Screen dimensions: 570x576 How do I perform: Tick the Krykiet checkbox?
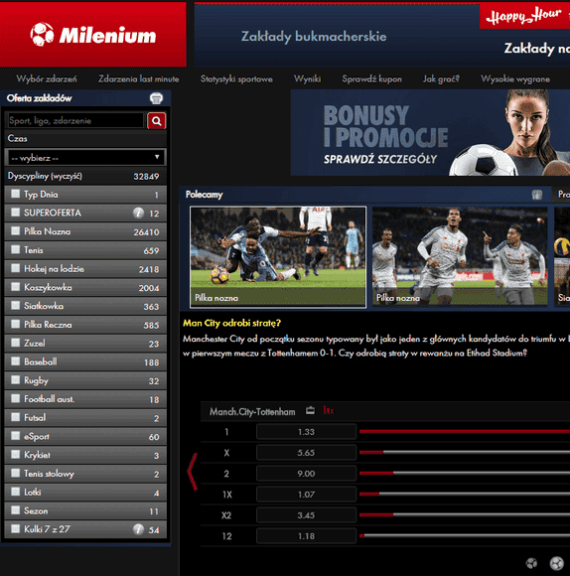[16, 454]
